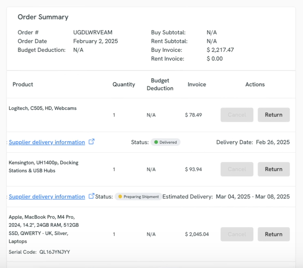The image size is (303, 268).
Task: Click the Invoice column header
Action: tap(197, 84)
